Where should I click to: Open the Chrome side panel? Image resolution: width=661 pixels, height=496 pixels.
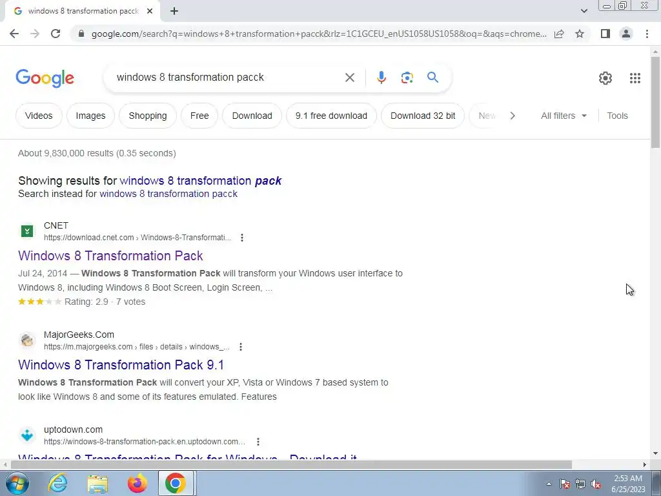(x=605, y=34)
